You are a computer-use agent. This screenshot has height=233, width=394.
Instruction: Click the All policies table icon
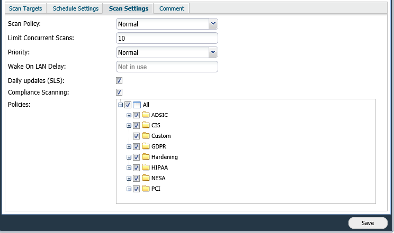tap(137, 105)
